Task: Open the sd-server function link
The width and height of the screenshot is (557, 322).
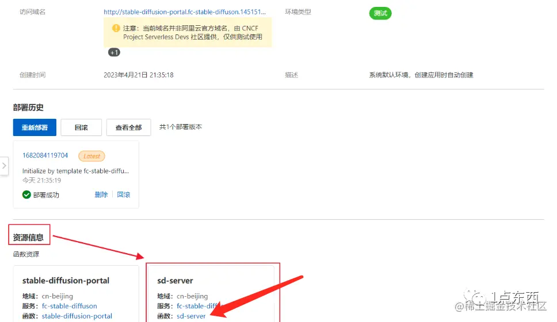Action: pyautogui.click(x=191, y=316)
